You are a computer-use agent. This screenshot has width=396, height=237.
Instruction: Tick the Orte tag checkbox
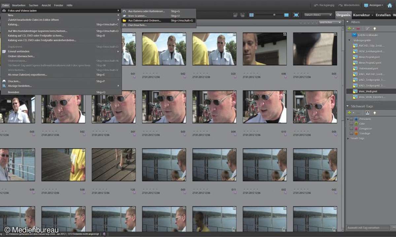[351, 124]
